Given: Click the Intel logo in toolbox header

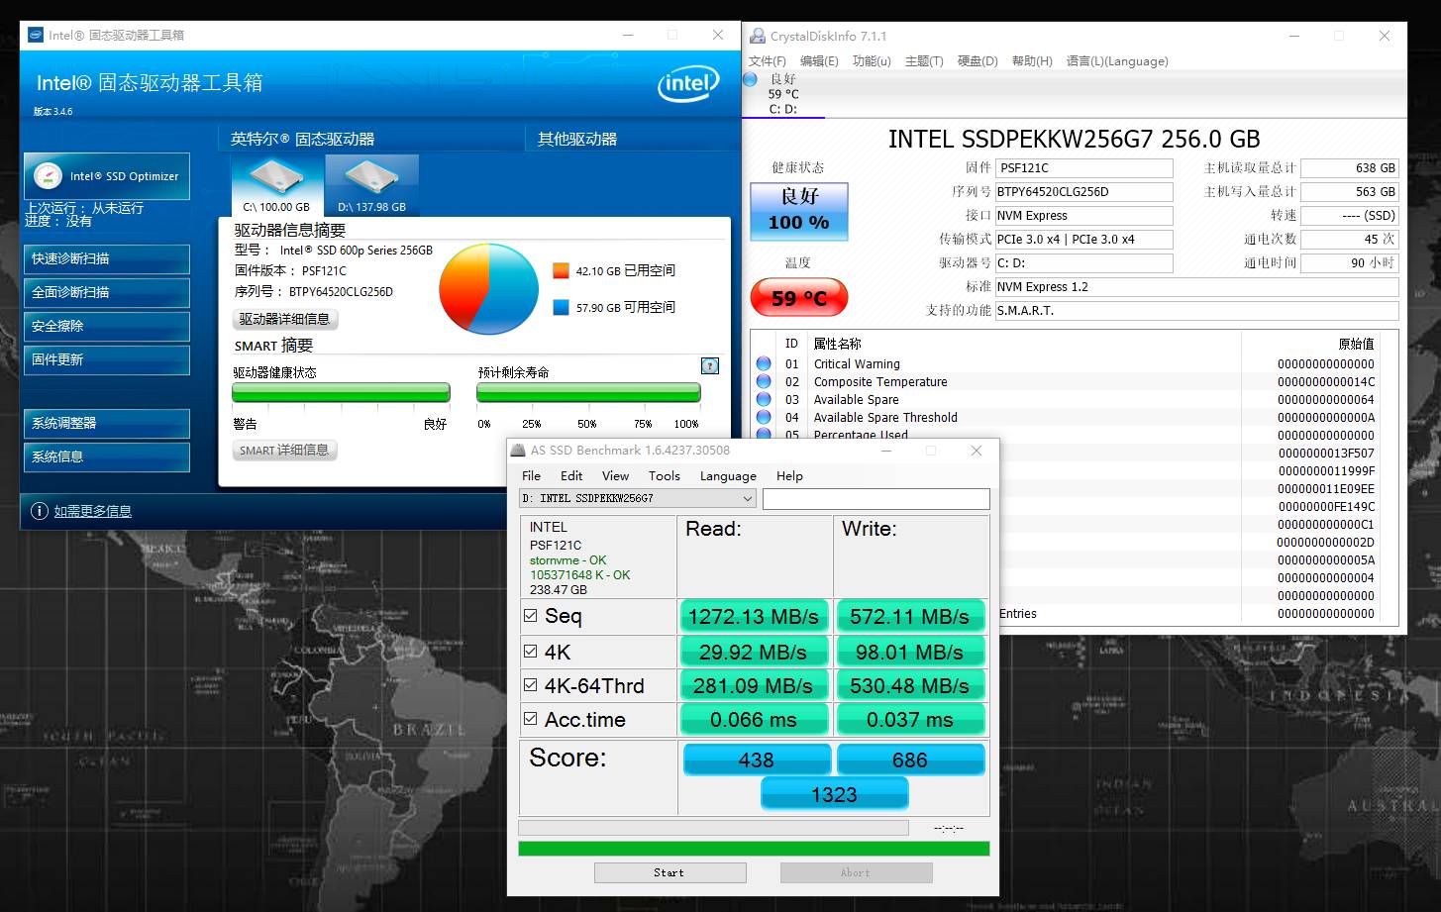Looking at the screenshot, I should [687, 85].
